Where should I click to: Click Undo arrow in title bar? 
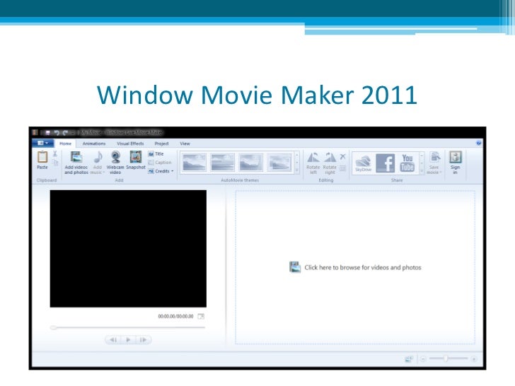click(x=57, y=133)
